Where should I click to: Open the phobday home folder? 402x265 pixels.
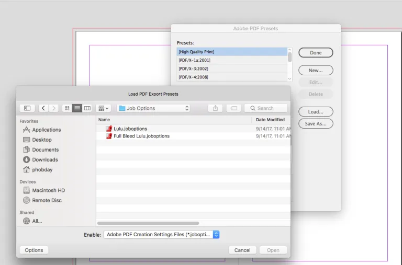[38, 170]
